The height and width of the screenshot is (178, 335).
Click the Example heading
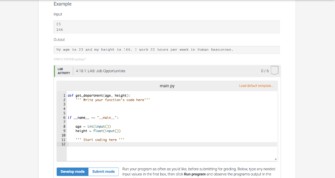coord(62,4)
